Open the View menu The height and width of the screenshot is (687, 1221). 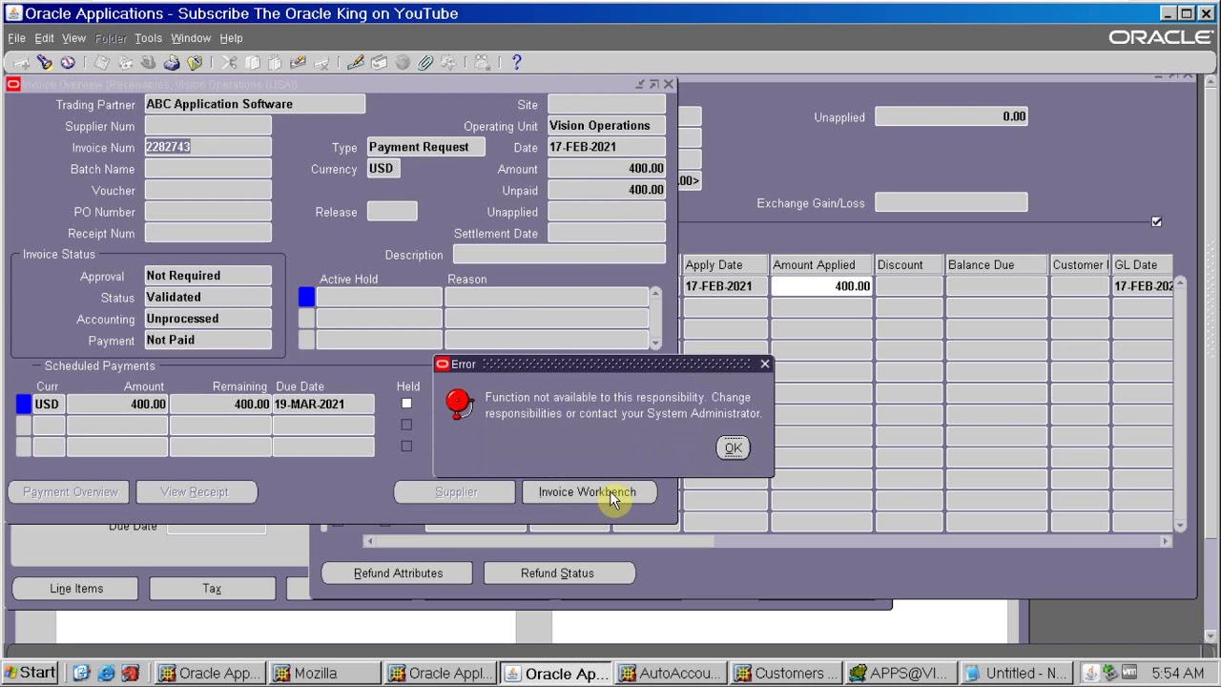coord(73,38)
